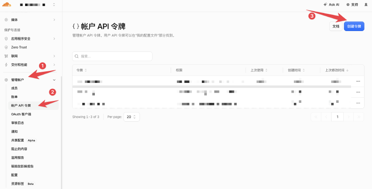
Task: Focus the 搜索 token search field
Action: click(112, 56)
